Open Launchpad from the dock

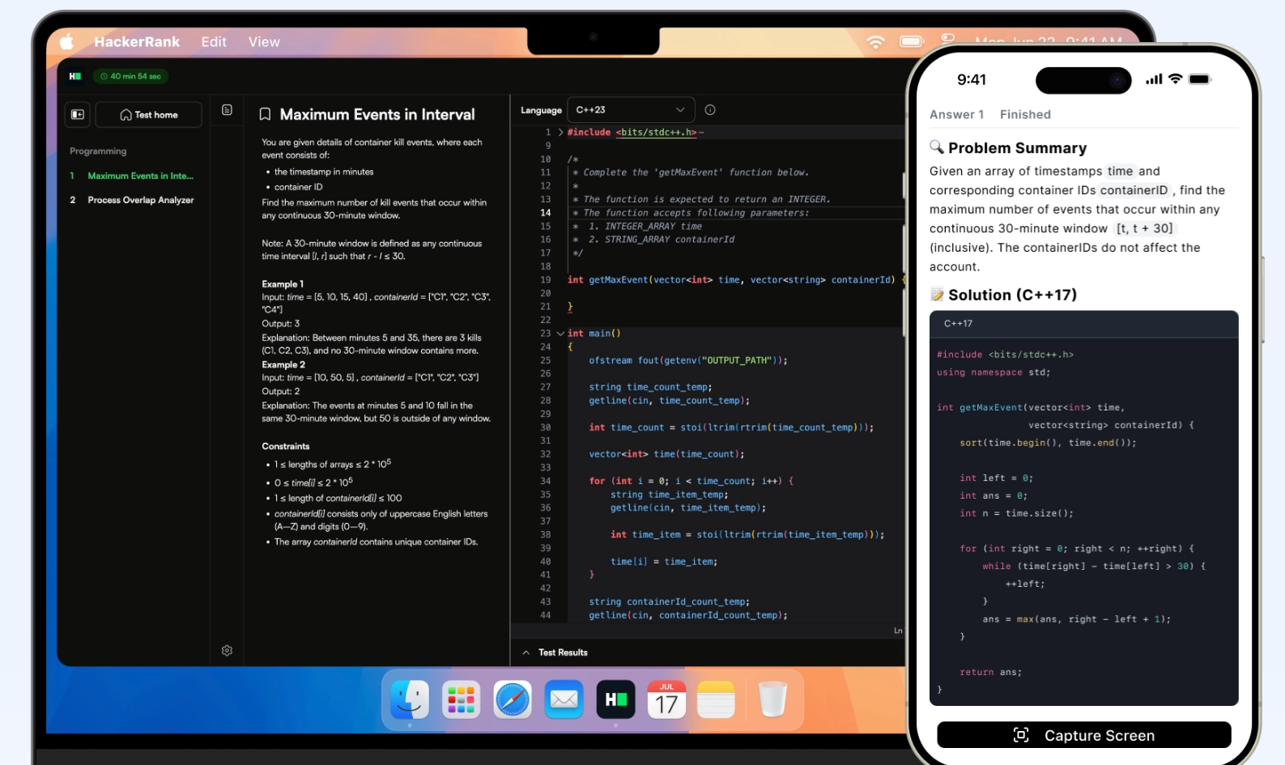(461, 699)
